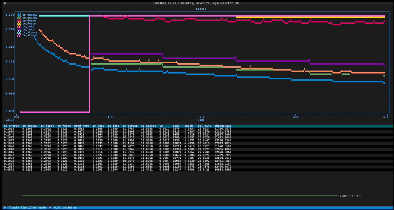394x210 pixels.
Task: Select the step cell 11249
Action: point(177,169)
